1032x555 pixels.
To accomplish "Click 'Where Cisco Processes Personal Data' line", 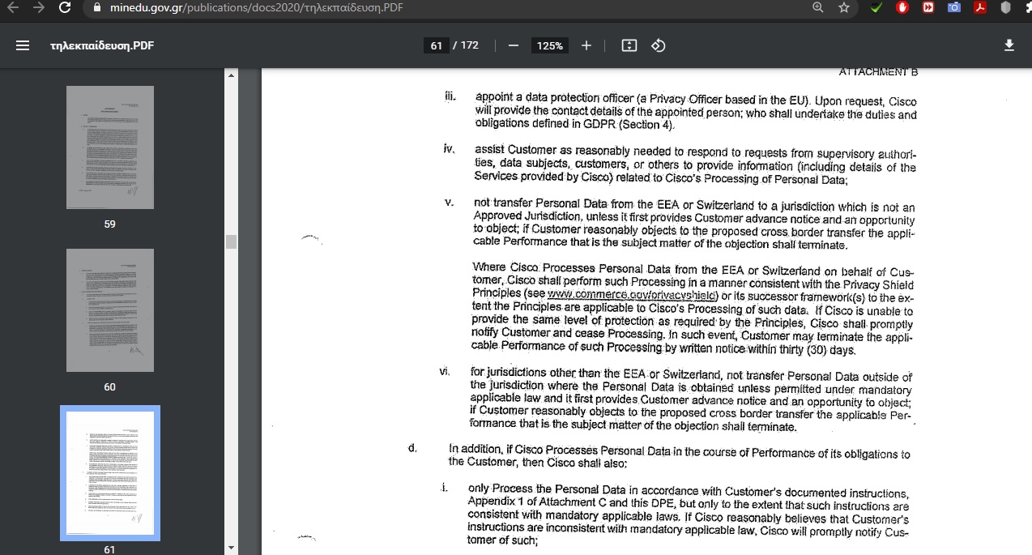I will point(693,268).
